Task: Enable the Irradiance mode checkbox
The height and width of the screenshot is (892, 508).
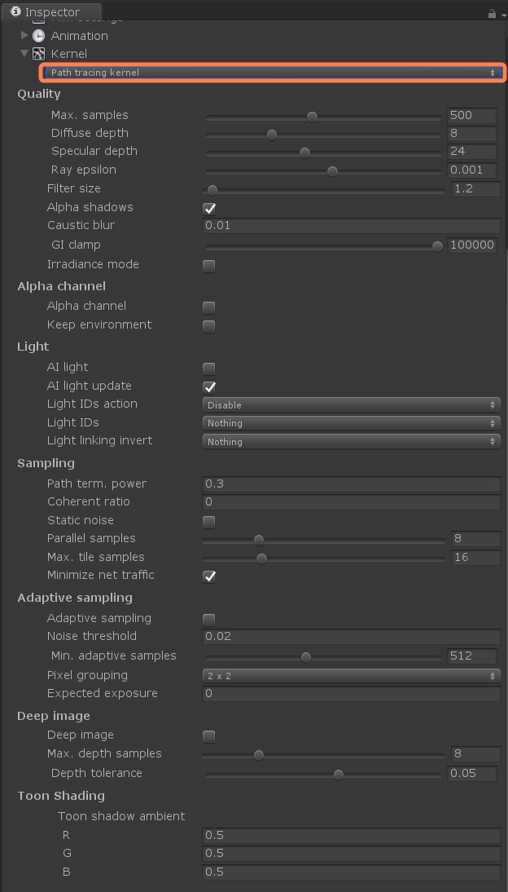Action: click(209, 265)
